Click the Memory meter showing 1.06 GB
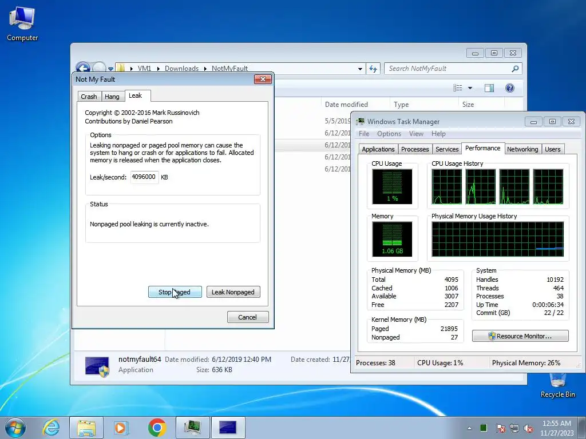 pos(392,240)
